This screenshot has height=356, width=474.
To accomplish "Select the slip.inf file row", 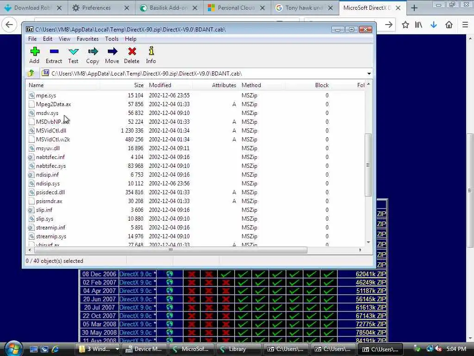I will 195,210.
